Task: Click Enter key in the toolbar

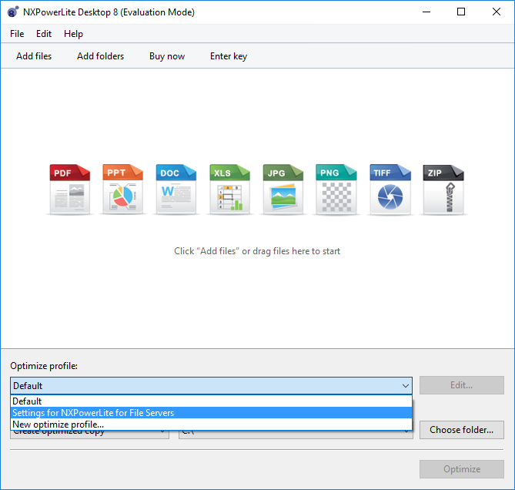Action: tap(229, 56)
